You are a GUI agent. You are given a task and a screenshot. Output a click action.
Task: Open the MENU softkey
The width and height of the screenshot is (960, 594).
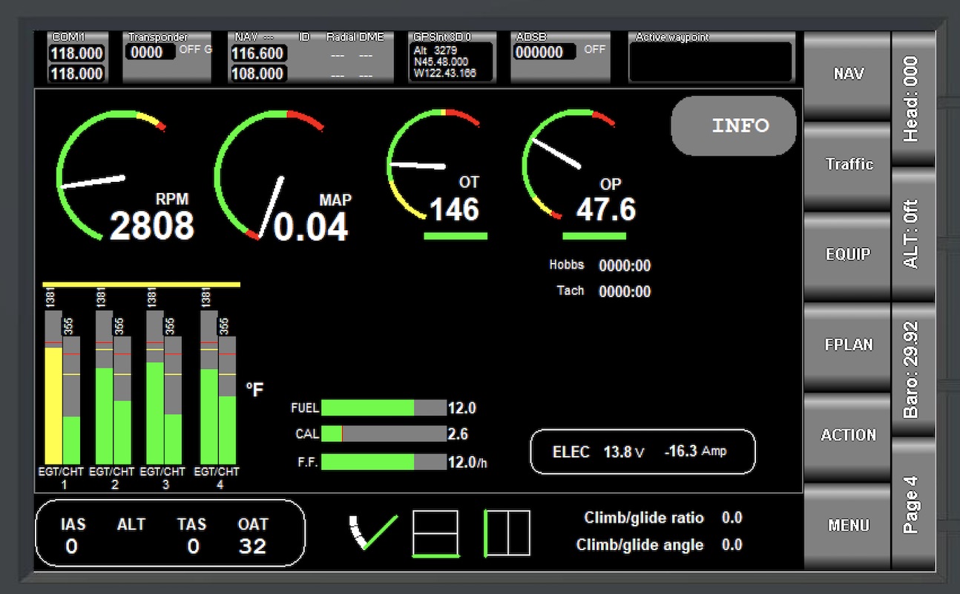click(x=848, y=526)
